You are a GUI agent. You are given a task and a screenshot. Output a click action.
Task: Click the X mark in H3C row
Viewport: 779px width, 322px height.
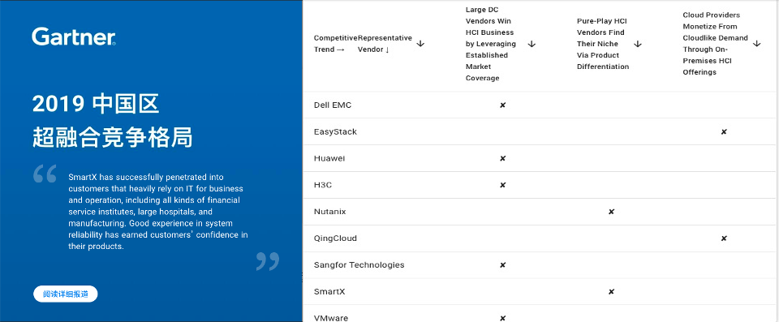502,185
